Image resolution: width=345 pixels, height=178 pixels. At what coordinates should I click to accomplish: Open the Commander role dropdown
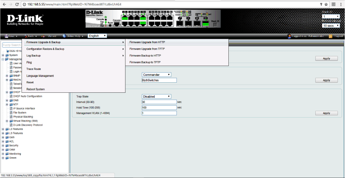pyautogui.click(x=157, y=75)
